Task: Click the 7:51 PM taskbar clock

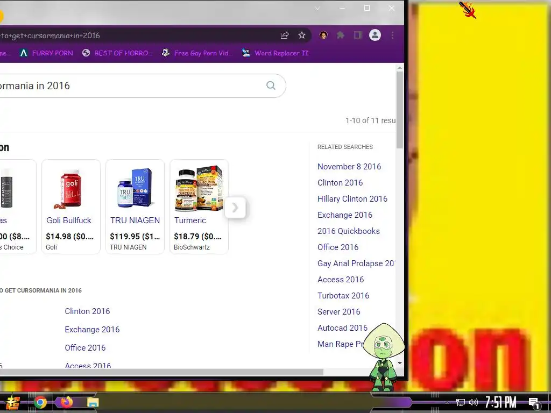Action: click(x=501, y=402)
